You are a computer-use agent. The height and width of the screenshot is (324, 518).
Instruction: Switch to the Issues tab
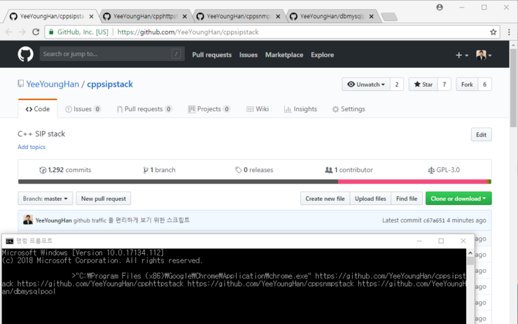click(83, 109)
